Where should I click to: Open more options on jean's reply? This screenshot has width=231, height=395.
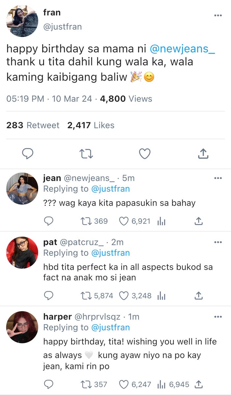(x=218, y=178)
